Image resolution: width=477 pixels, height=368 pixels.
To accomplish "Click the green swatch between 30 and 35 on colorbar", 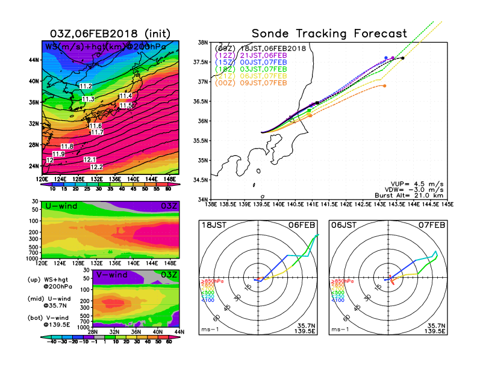I will 104,185.
